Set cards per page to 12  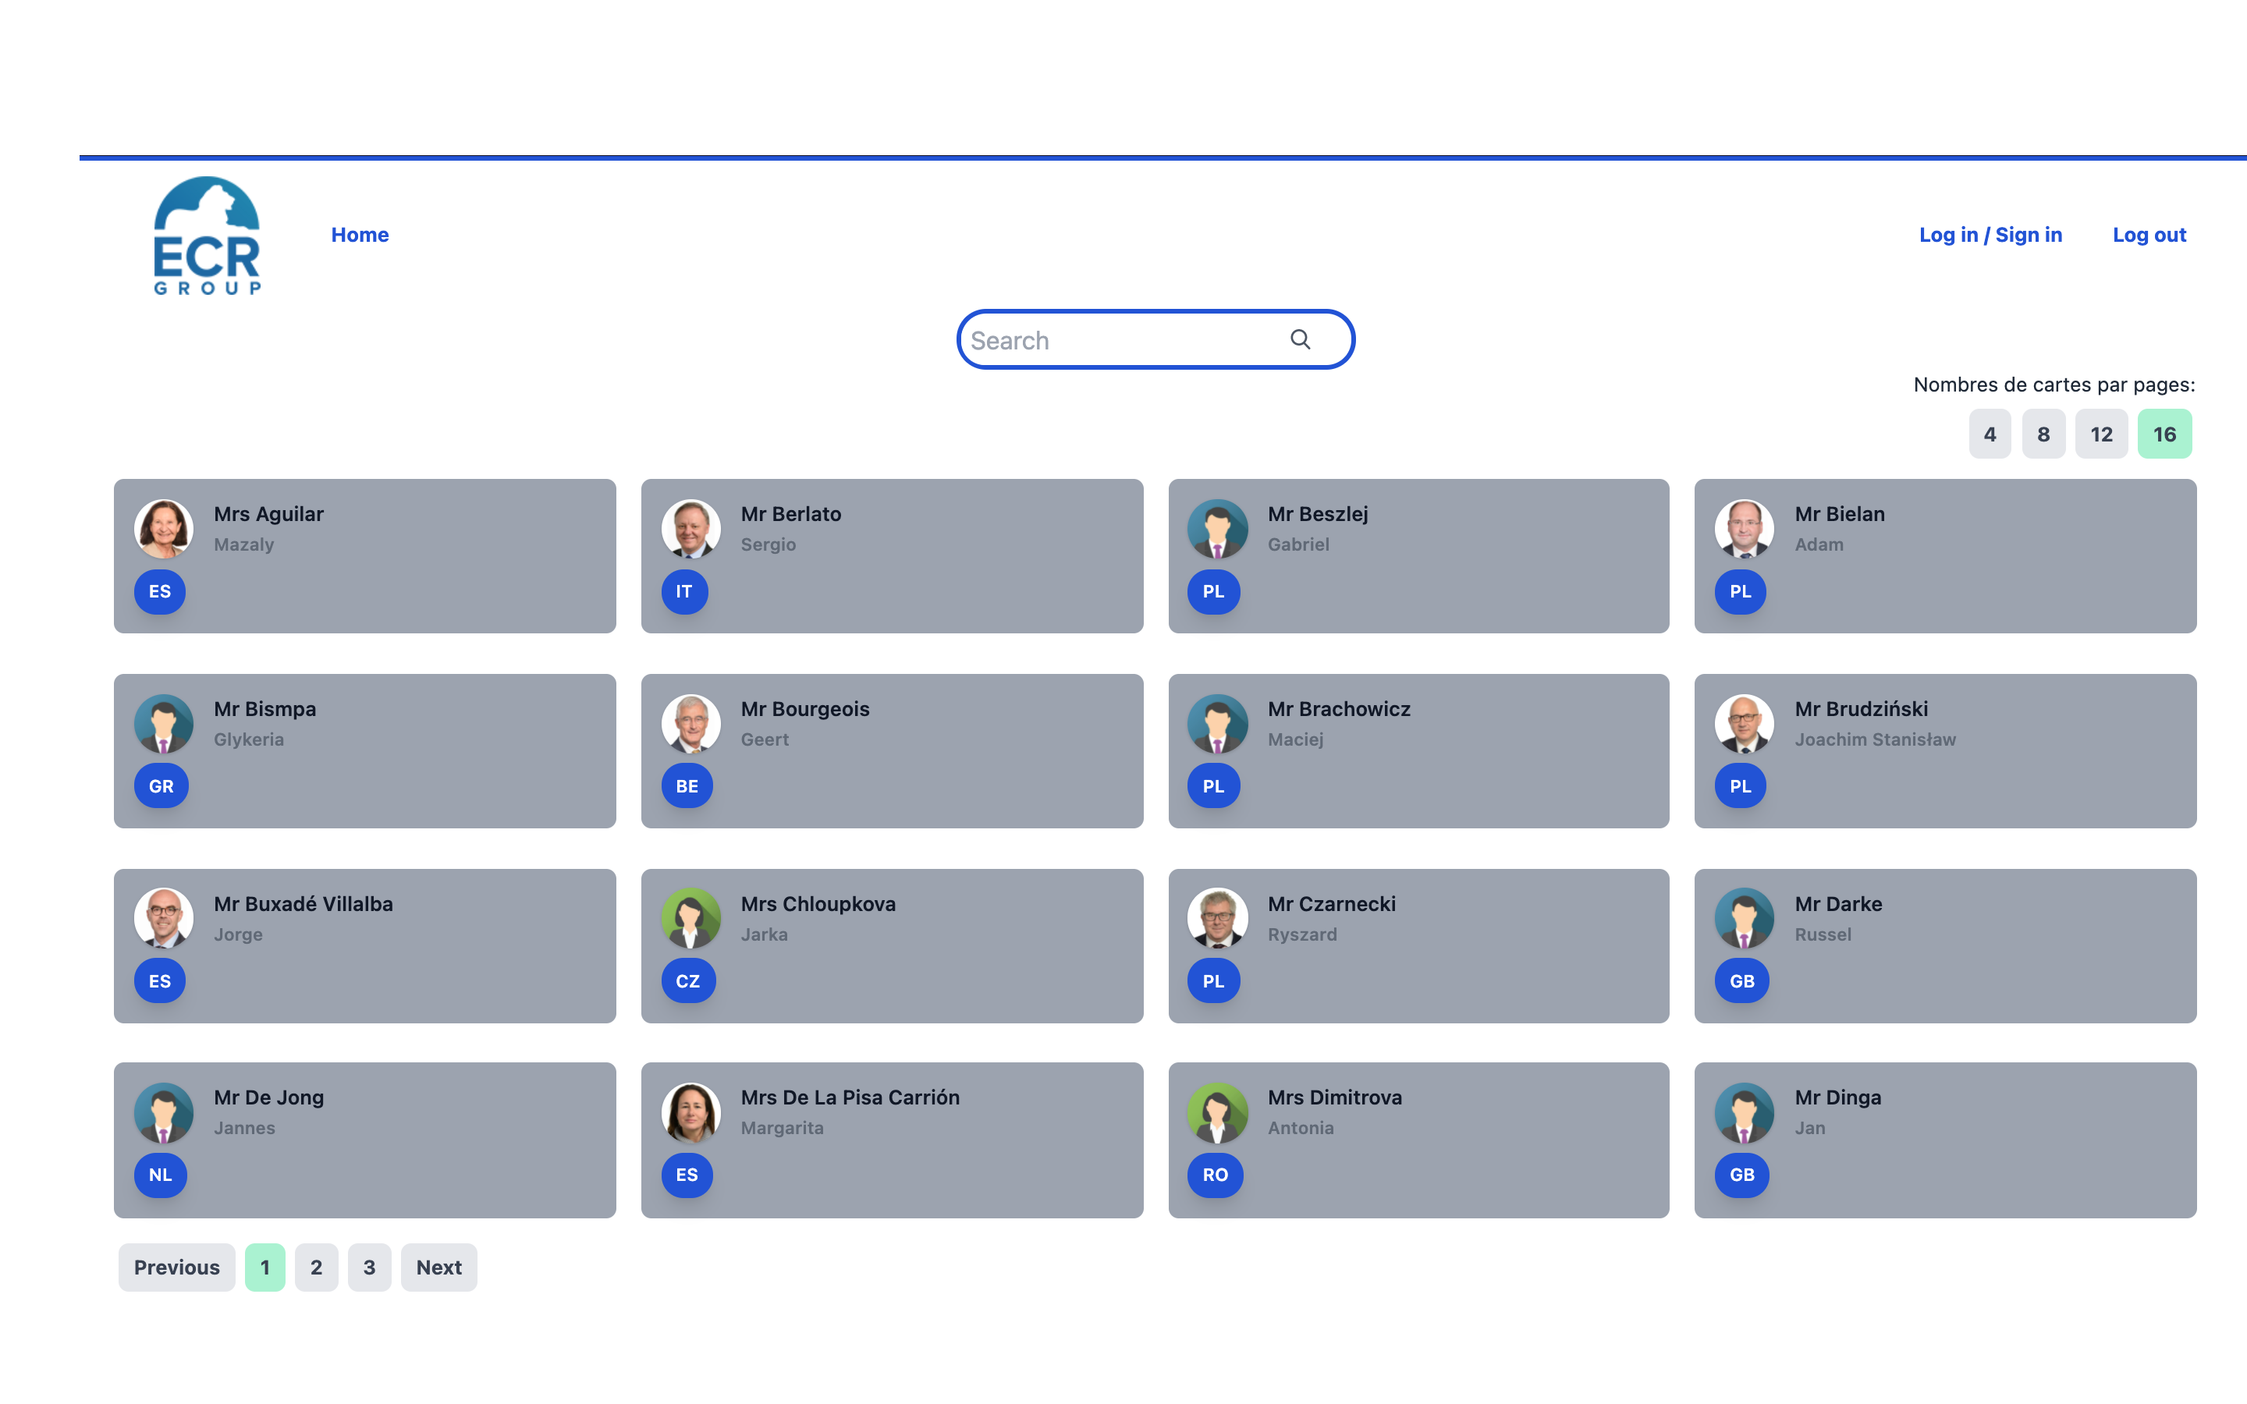pos(2100,434)
